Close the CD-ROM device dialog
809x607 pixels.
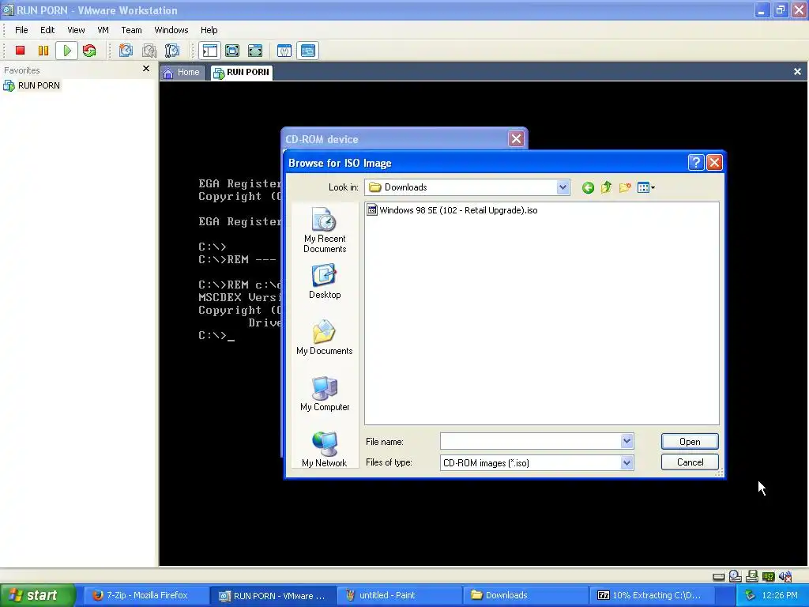(x=516, y=139)
